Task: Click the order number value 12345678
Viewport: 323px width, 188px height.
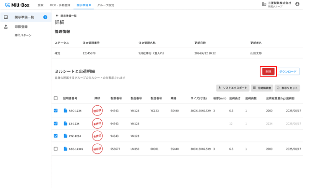Action: (x=89, y=53)
